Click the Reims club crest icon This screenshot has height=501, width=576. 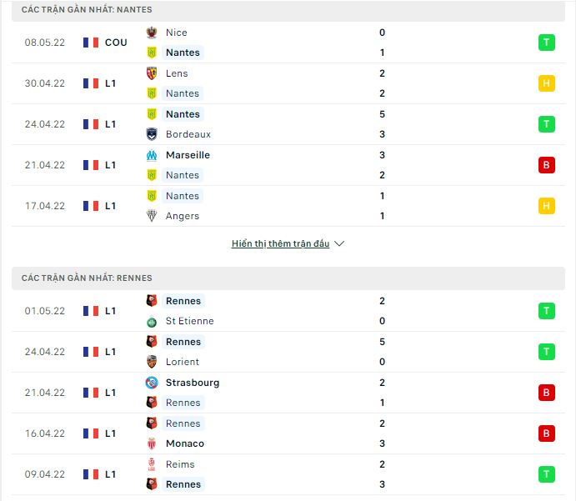coord(152,464)
